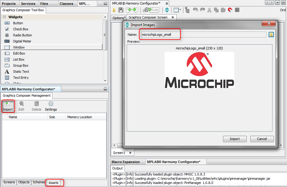Click the Generate Code toolbar button
287x187 pixels.
[151, 10]
